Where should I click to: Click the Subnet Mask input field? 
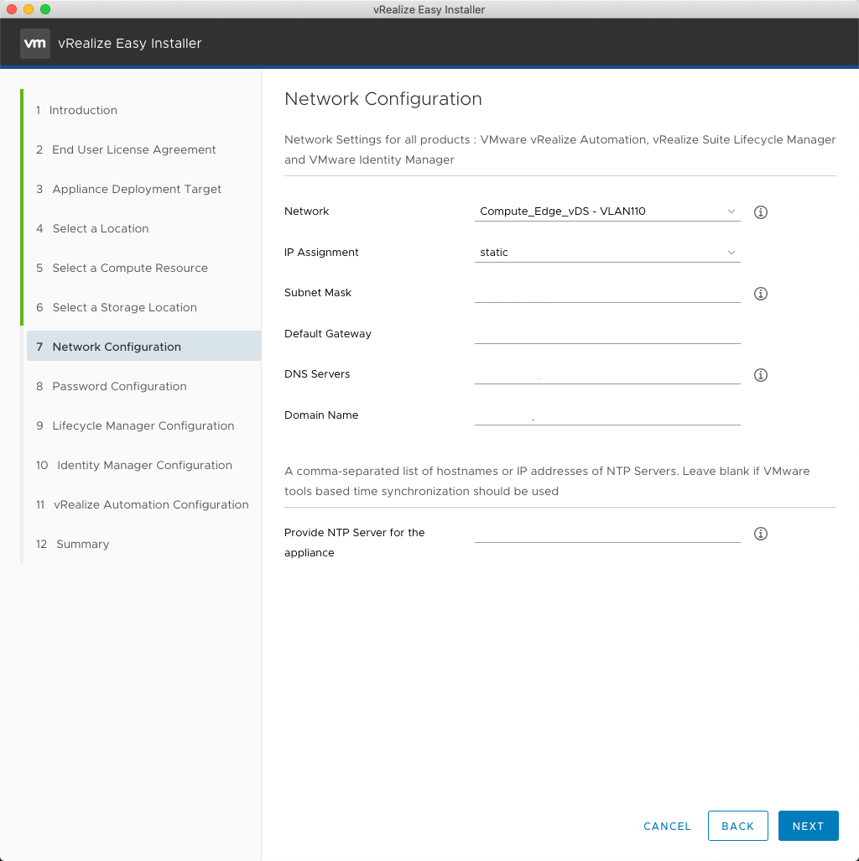(x=607, y=293)
